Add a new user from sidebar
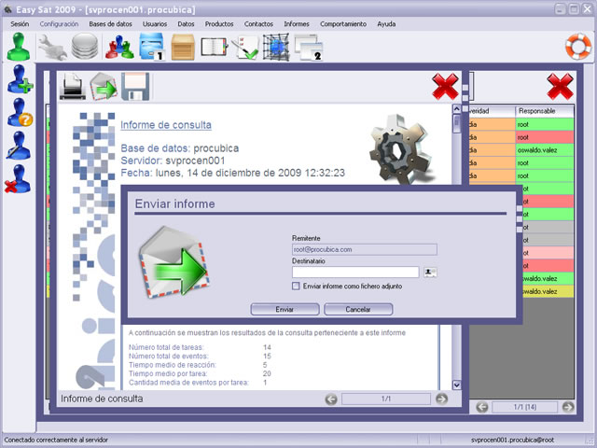 (x=20, y=78)
